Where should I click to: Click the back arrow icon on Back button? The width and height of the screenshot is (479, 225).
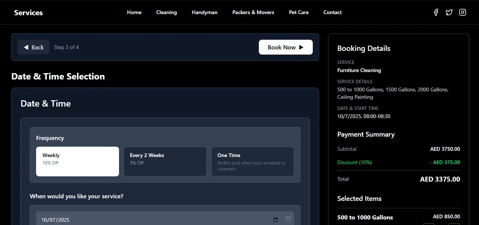coord(26,47)
